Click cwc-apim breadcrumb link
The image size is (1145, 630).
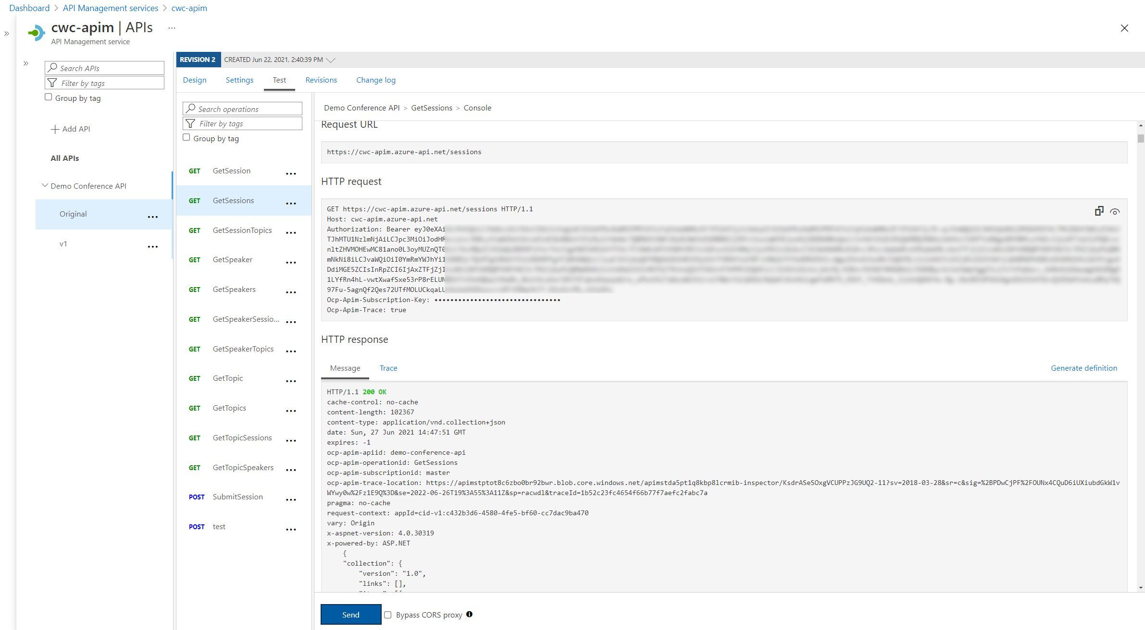pos(189,8)
